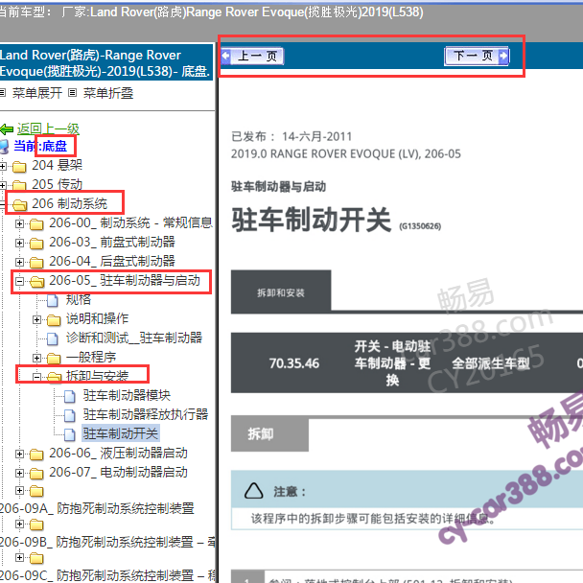
Task: Click 菜单展开 to expand all menus
Action: (x=36, y=93)
